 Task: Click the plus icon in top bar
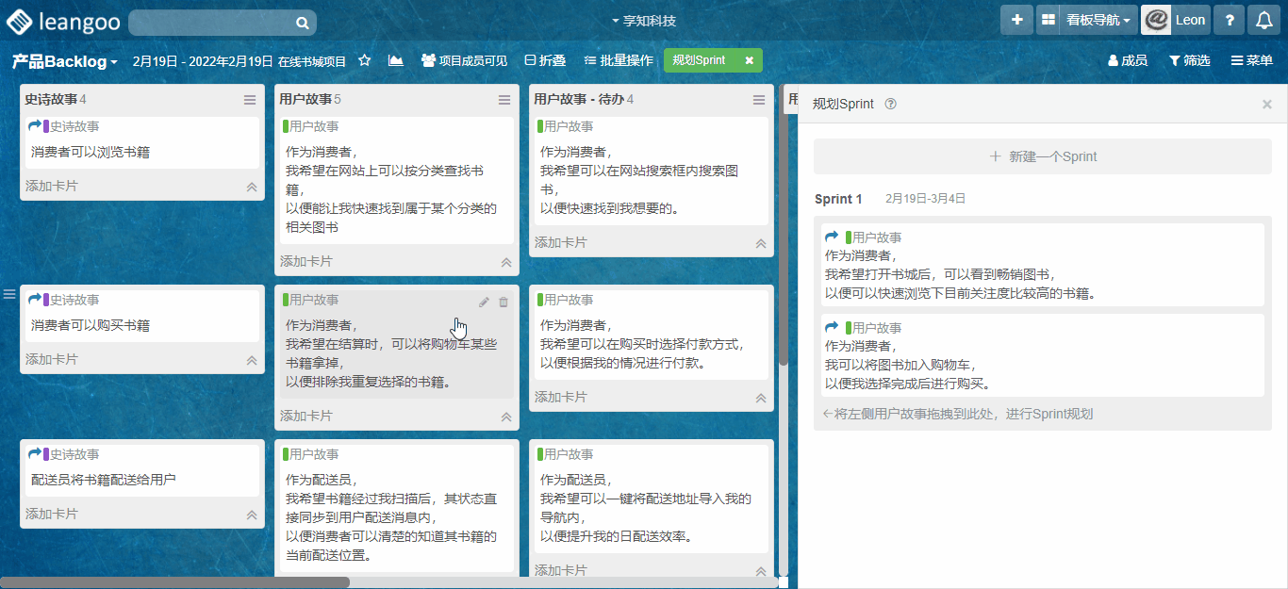coord(1016,20)
